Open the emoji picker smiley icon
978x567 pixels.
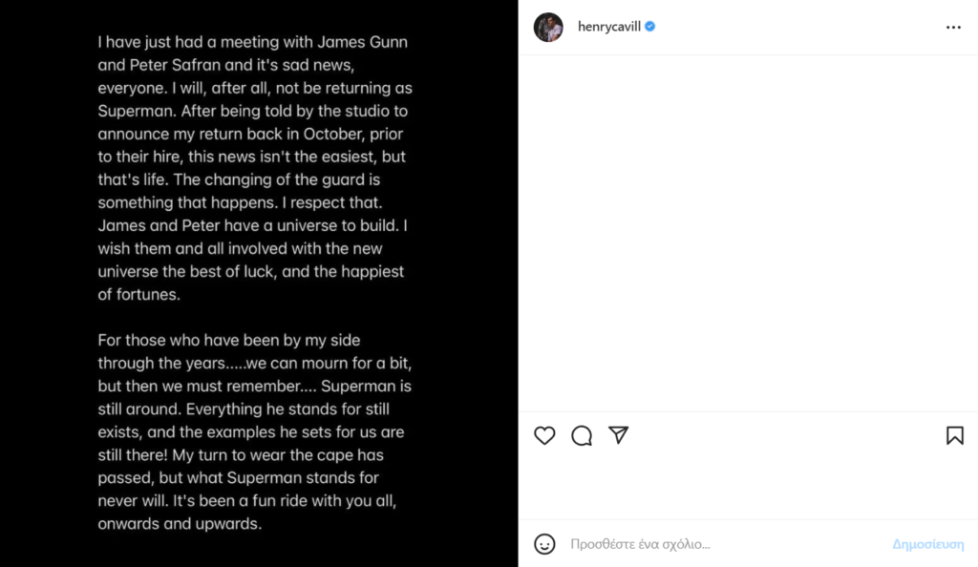tap(544, 544)
